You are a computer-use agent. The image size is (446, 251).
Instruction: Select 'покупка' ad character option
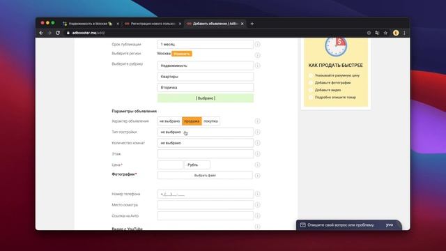coord(210,121)
